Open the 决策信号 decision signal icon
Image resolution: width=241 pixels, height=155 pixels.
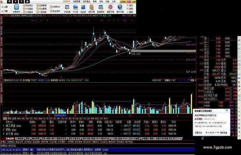pyautogui.click(x=16, y=9)
